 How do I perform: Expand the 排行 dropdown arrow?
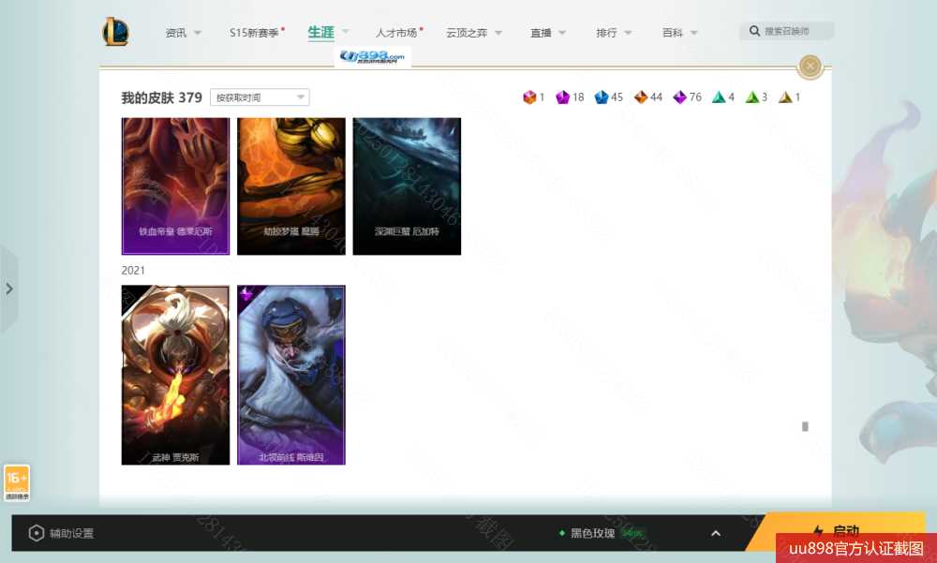pos(628,33)
